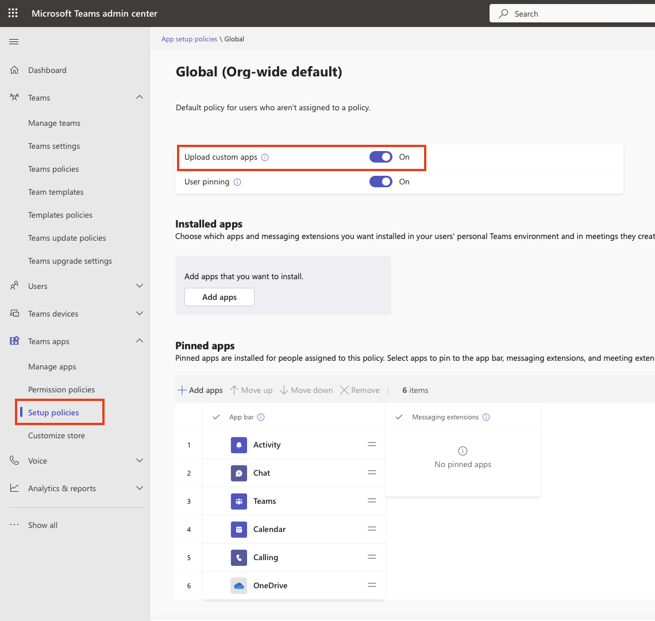Click the App setup policies breadcrumb link
Image resolution: width=655 pixels, height=621 pixels.
tap(189, 39)
